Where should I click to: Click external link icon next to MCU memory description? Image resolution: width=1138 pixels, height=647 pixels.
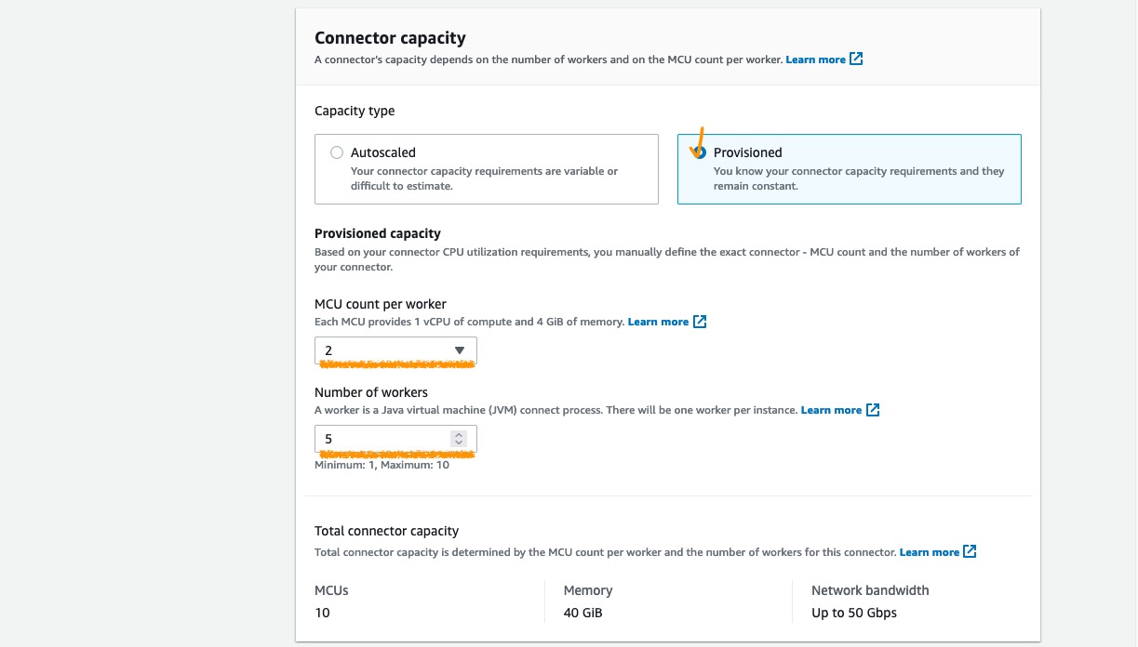(x=700, y=322)
